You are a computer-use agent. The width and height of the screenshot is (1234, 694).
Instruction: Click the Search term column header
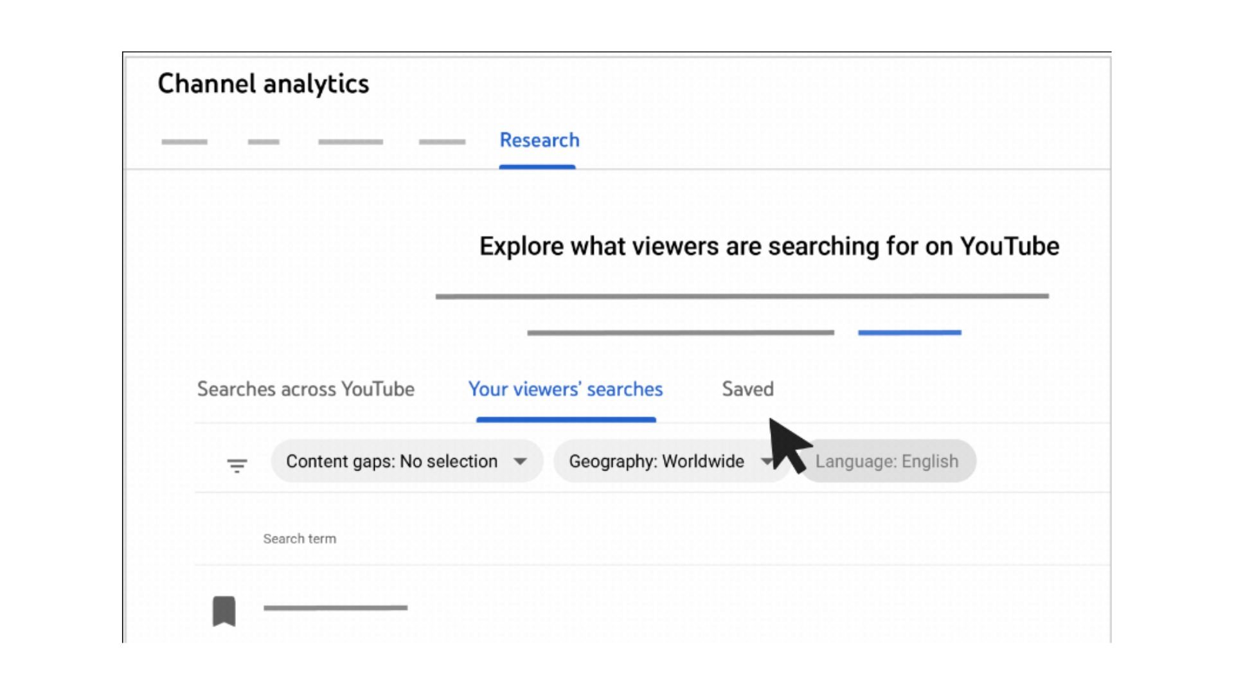tap(299, 538)
